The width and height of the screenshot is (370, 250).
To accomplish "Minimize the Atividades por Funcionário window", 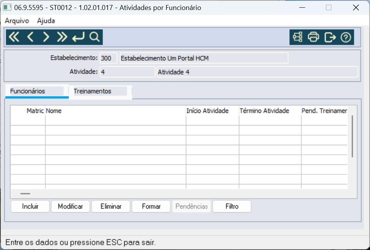I will coord(302,8).
